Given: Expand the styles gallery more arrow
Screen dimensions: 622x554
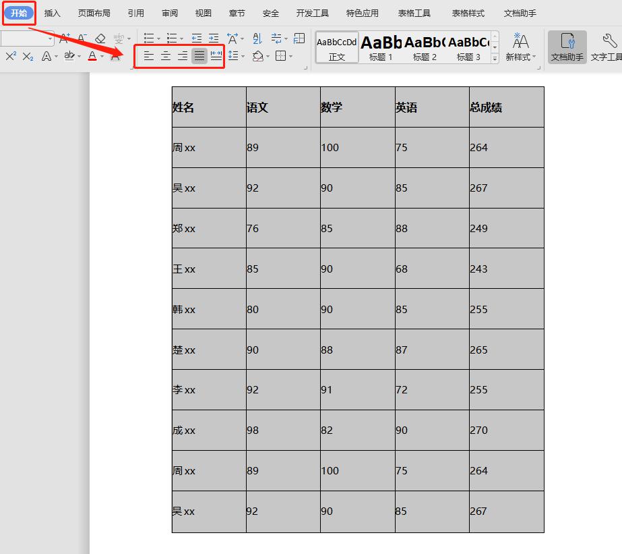Looking at the screenshot, I should [x=495, y=59].
